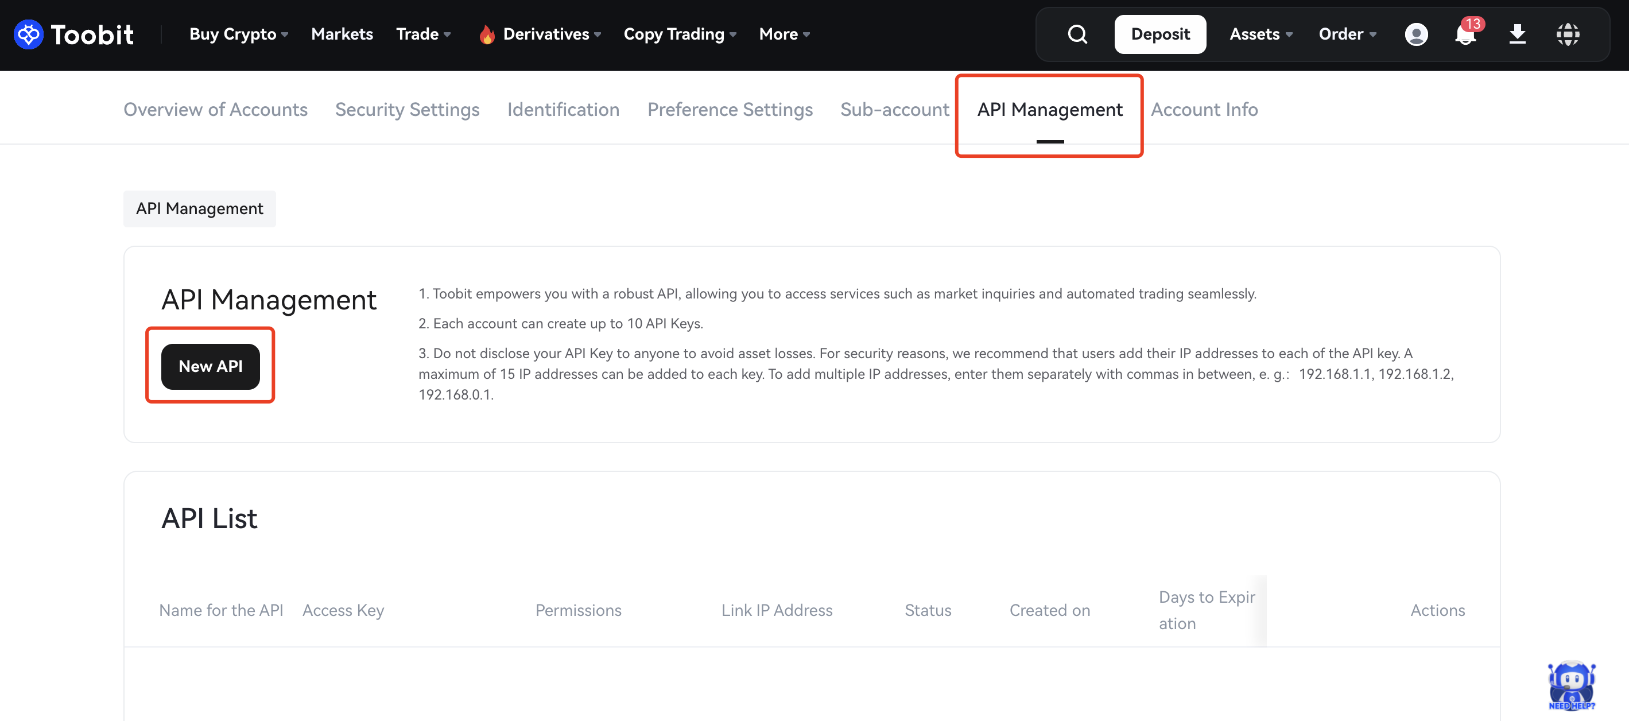
Task: Open the Need Help robot chat icon
Action: 1572,685
